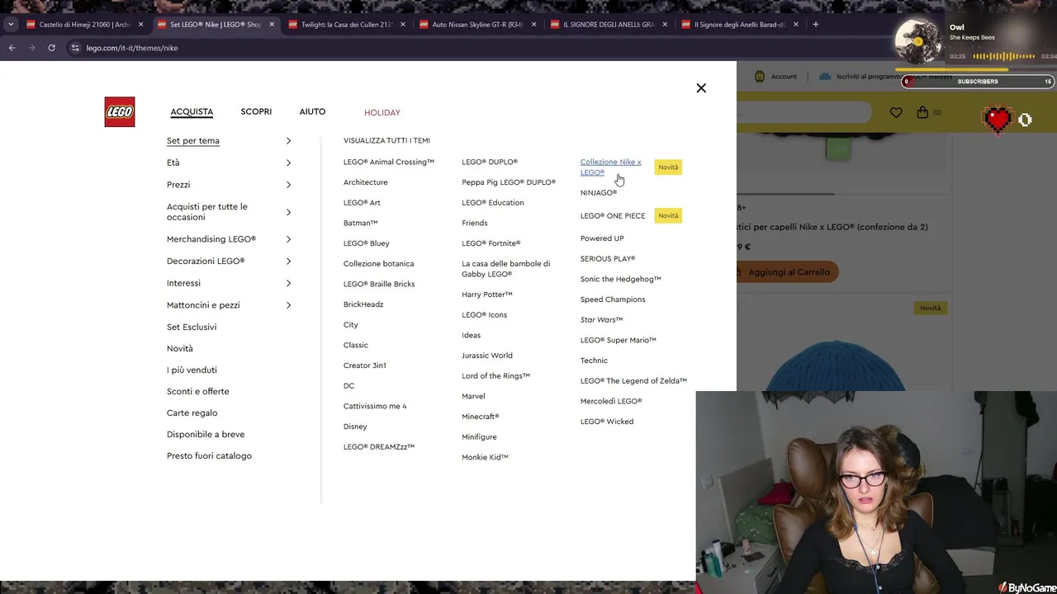
Task: Expand Mattoncini e pezzi chevron
Action: 288,305
